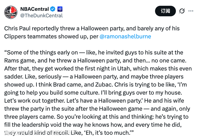Image resolution: width=197 pixels, height=139 pixels.
Task: Open the @ramonashelburne mention link
Action: point(125,36)
